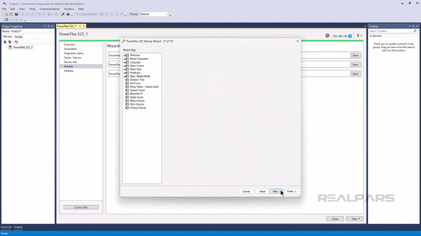The image size is (421, 236).
Task: Click the Control Bar button
Action: (81, 207)
